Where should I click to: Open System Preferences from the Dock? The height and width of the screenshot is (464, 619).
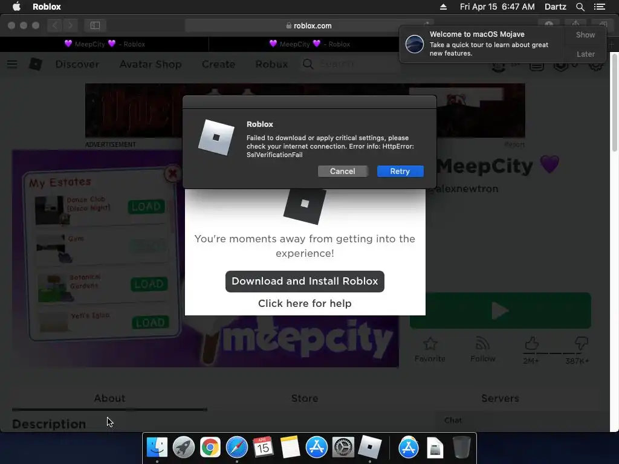(x=343, y=448)
